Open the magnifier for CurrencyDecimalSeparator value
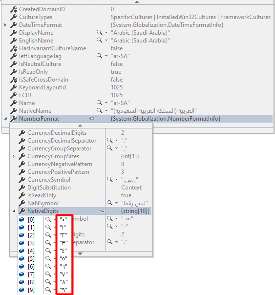 point(110,140)
